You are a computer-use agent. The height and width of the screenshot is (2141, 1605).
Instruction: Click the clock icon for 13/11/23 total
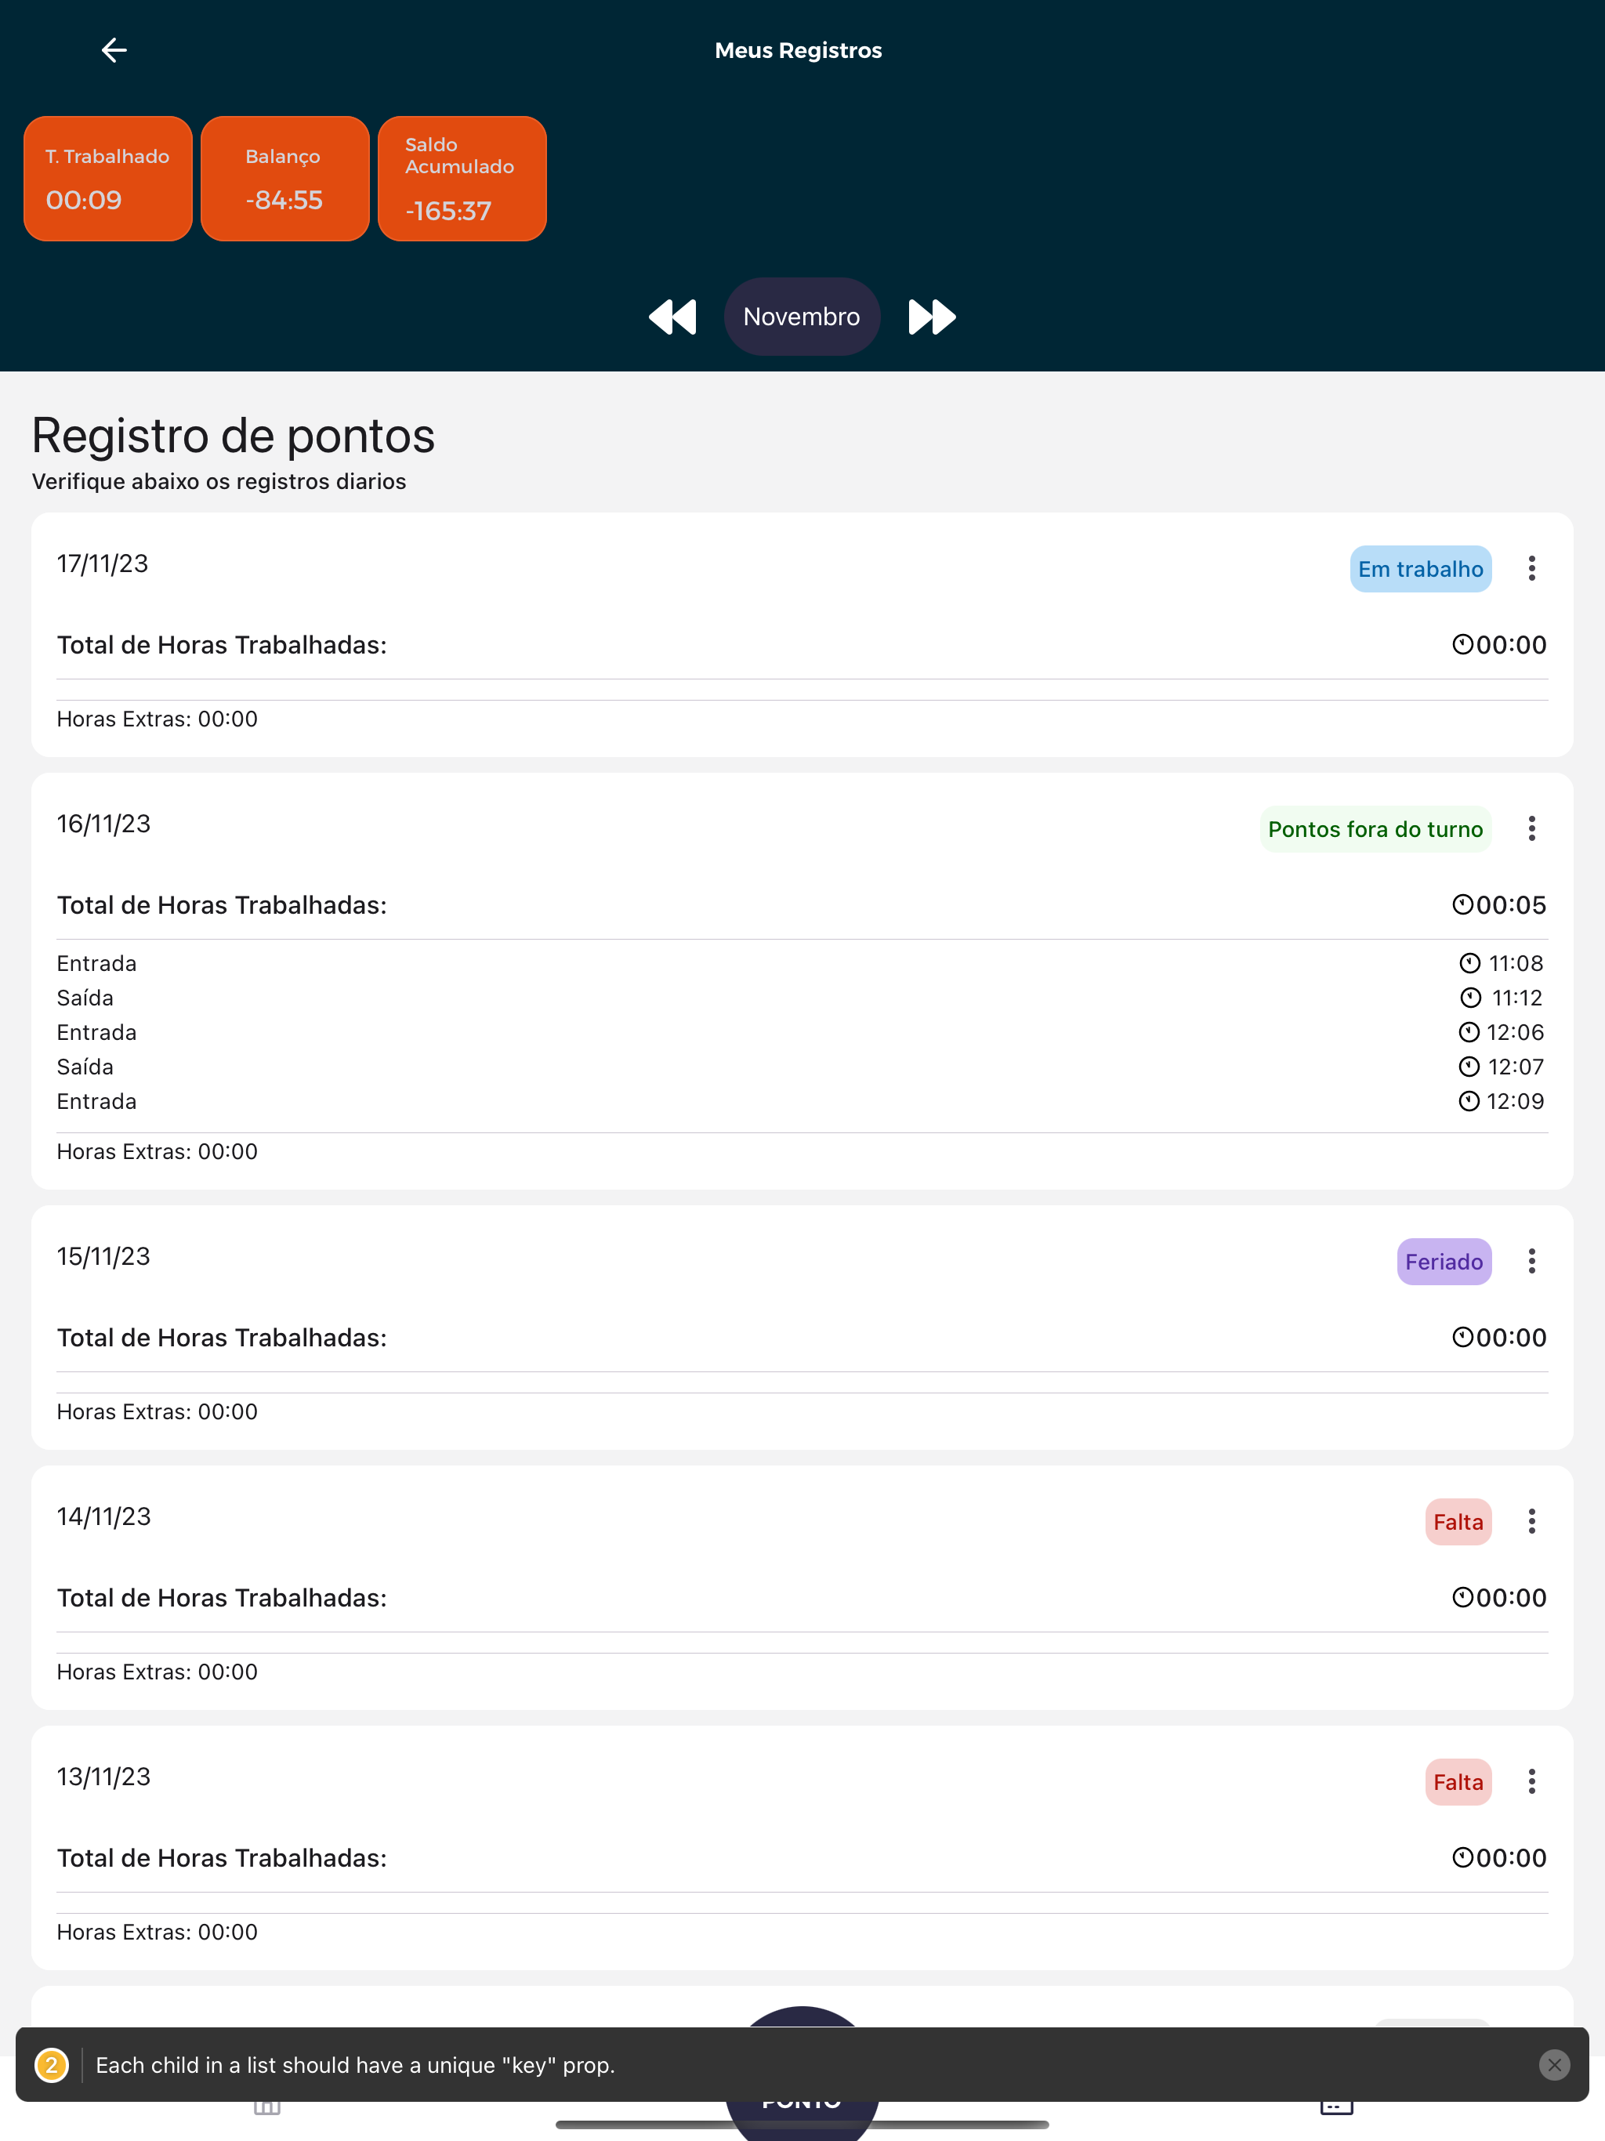tap(1462, 1858)
